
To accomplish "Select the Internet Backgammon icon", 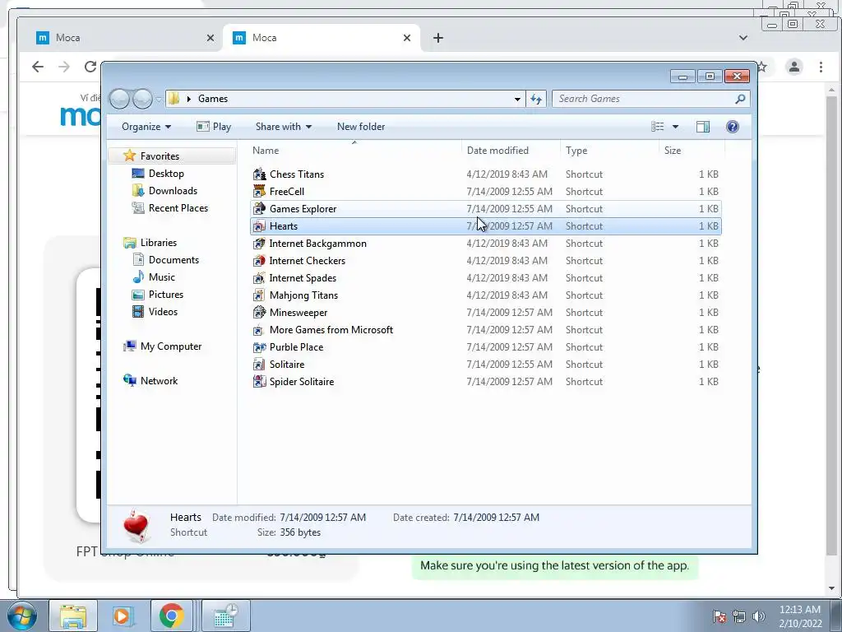I will (259, 244).
